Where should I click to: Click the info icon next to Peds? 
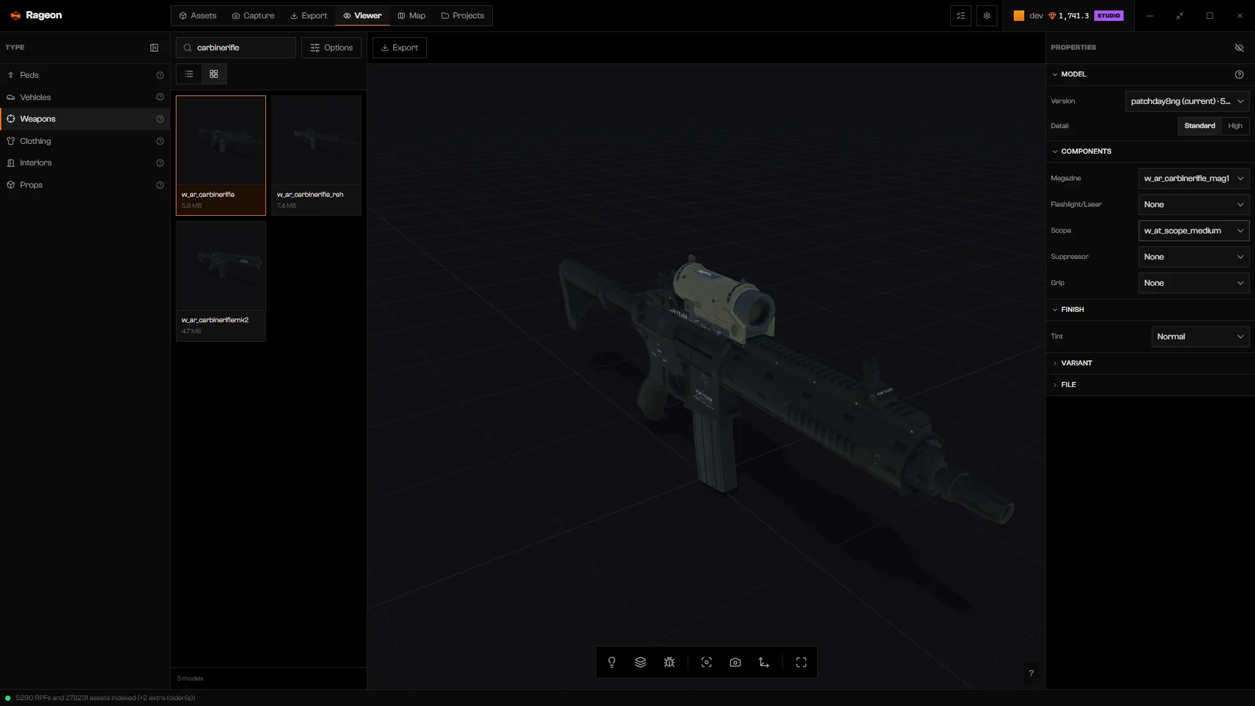click(x=160, y=75)
